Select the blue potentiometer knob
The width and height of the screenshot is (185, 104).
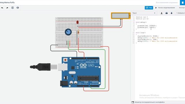[x=68, y=32]
